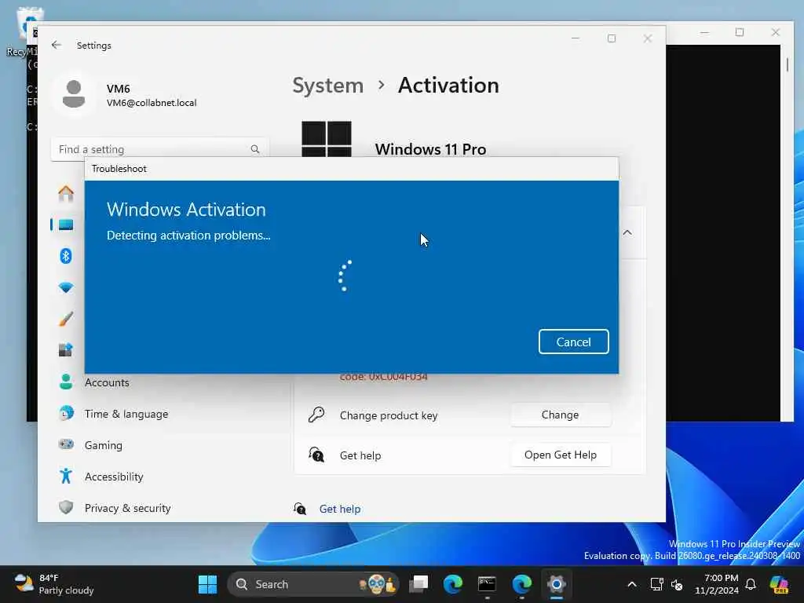Screen dimensions: 804x603
Task: Show hidden system tray icons
Action: [x=632, y=584]
